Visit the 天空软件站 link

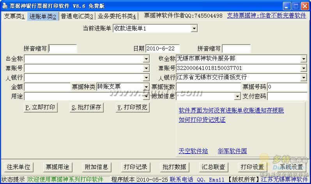(193, 151)
